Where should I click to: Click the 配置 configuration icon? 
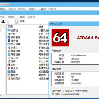pos(9,72)
